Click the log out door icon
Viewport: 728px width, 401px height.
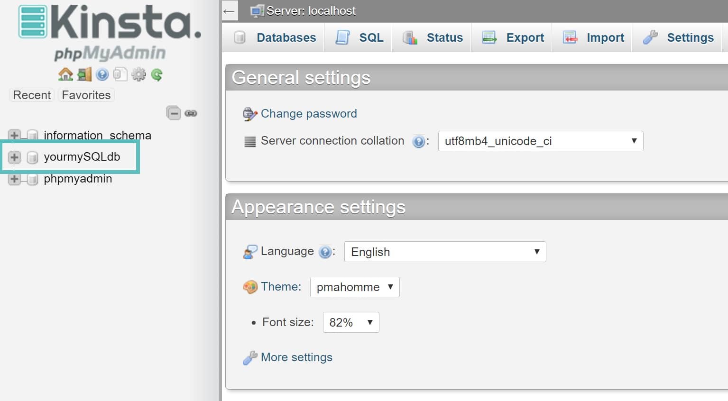click(84, 74)
